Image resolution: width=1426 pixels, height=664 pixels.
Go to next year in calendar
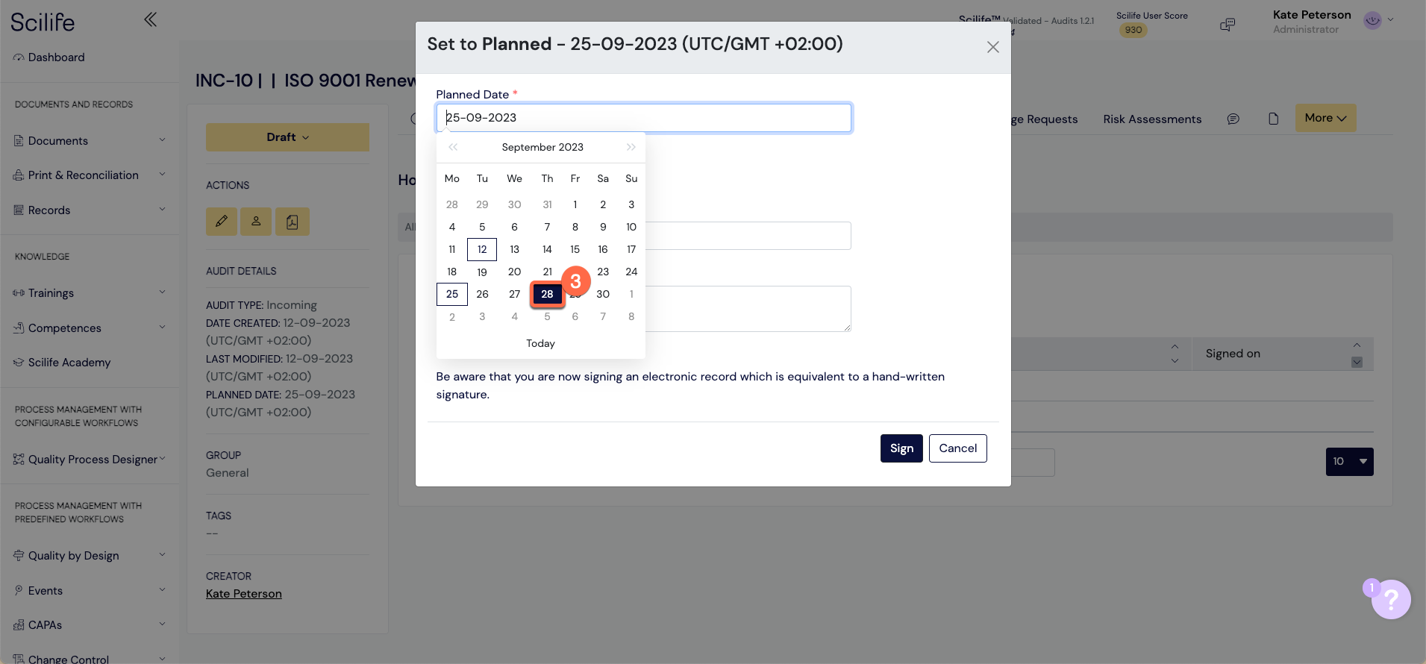tap(631, 147)
